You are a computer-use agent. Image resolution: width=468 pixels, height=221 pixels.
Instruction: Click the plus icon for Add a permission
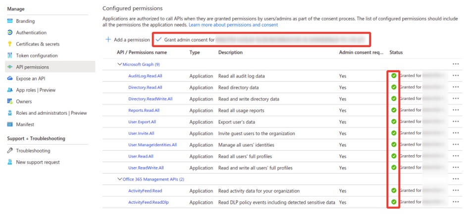[x=108, y=40]
